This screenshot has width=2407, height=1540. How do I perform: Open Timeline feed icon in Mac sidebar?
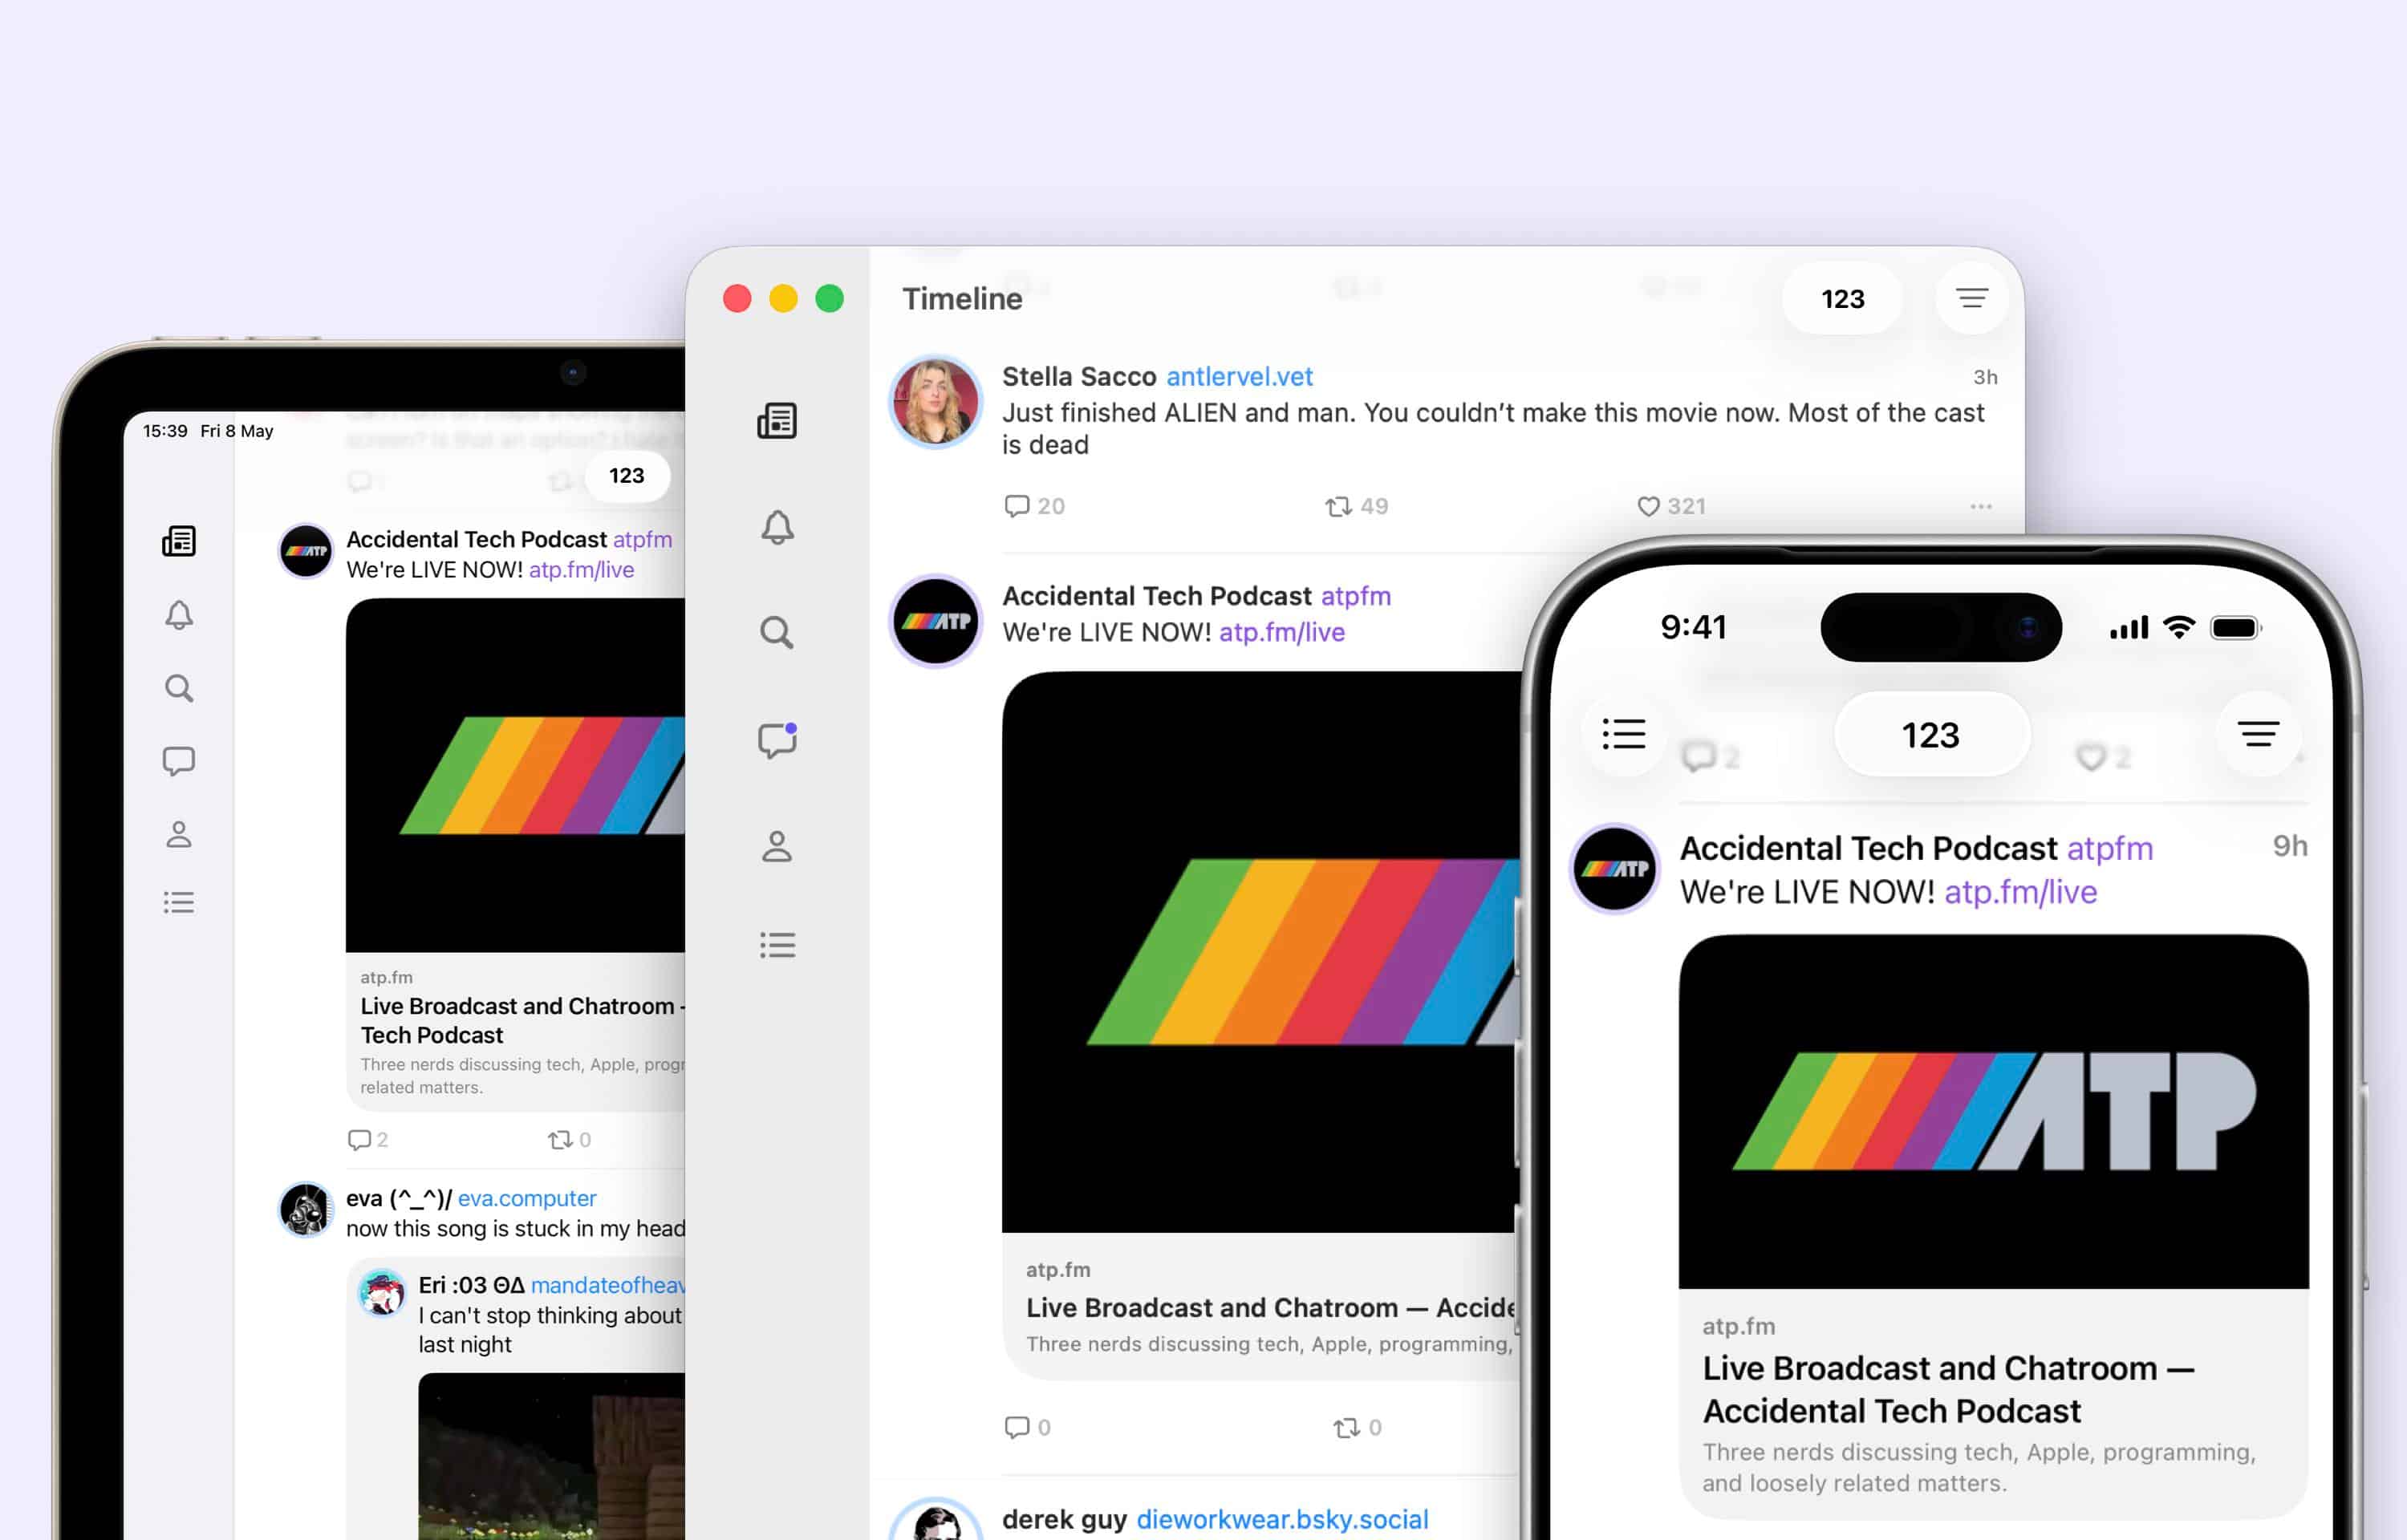(777, 421)
